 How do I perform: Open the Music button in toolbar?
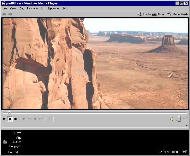click(x=159, y=14)
